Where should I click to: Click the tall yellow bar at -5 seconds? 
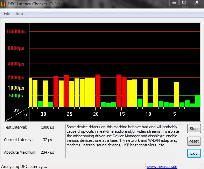(177, 94)
